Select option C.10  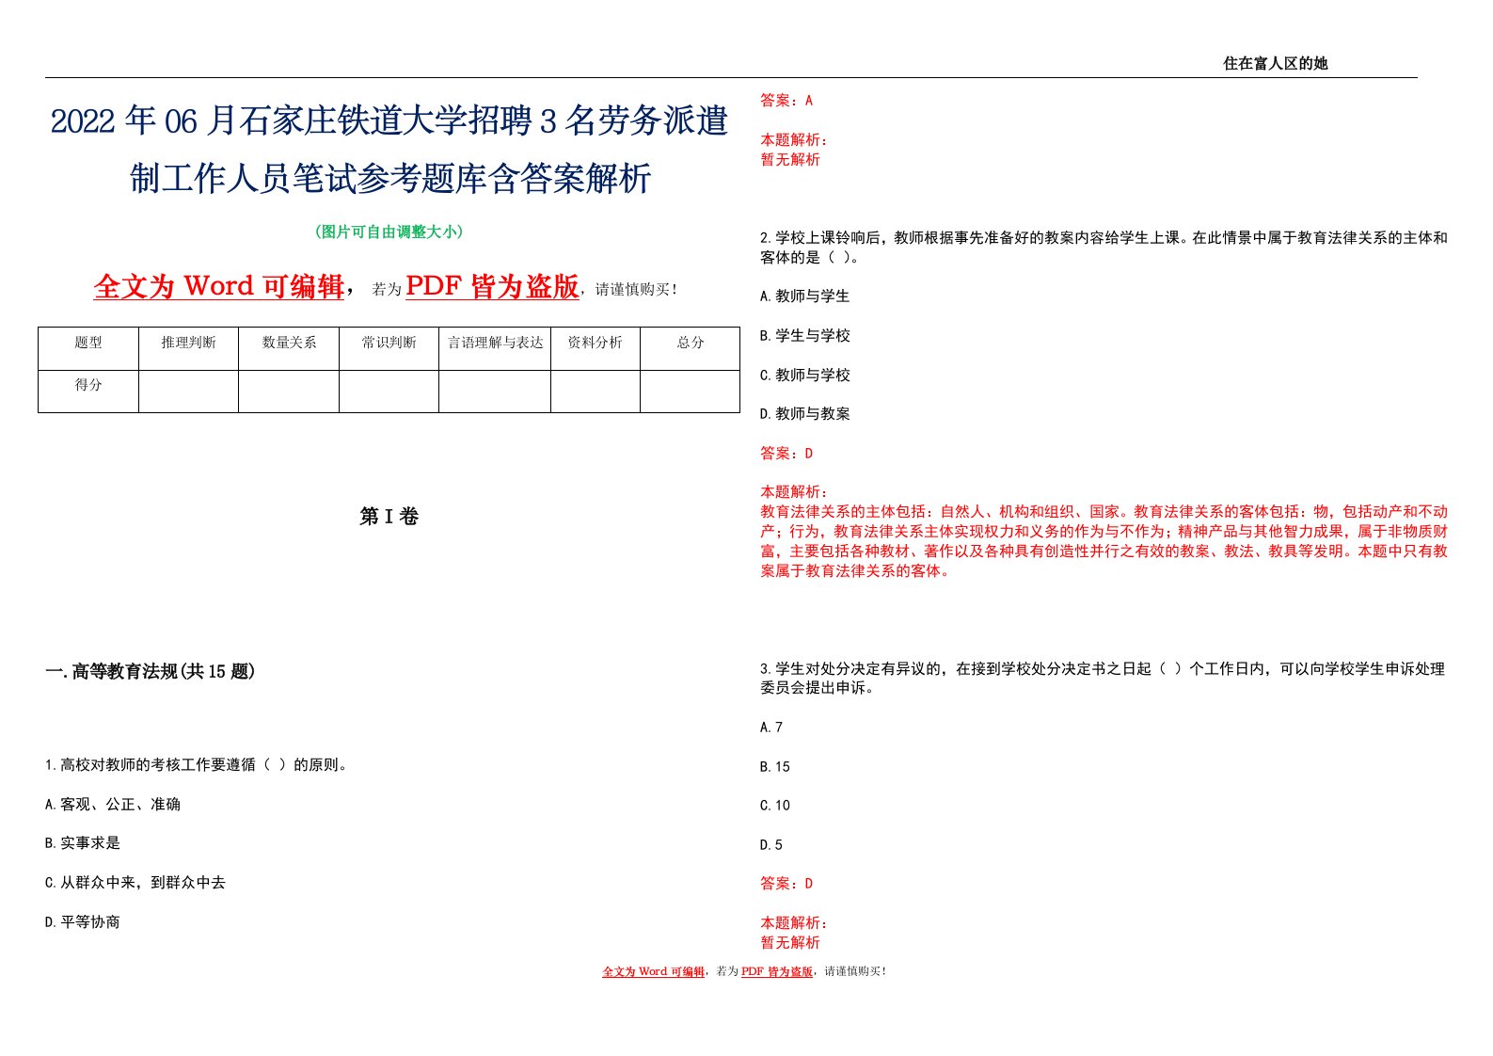[775, 806]
